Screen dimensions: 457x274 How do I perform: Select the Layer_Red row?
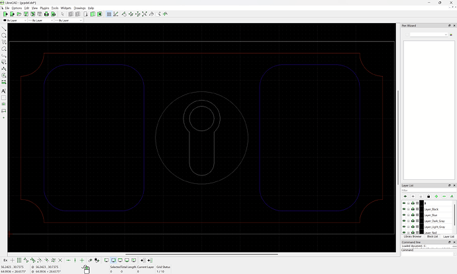(x=427, y=232)
